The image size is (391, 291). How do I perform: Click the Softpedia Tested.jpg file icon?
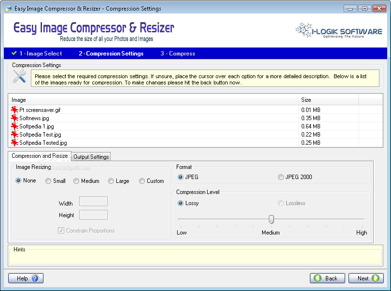(14, 143)
